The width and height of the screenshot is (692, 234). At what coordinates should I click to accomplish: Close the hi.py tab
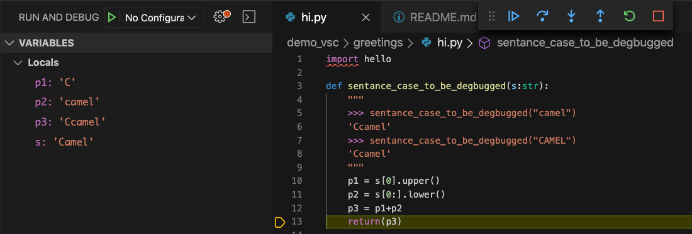pyautogui.click(x=366, y=17)
